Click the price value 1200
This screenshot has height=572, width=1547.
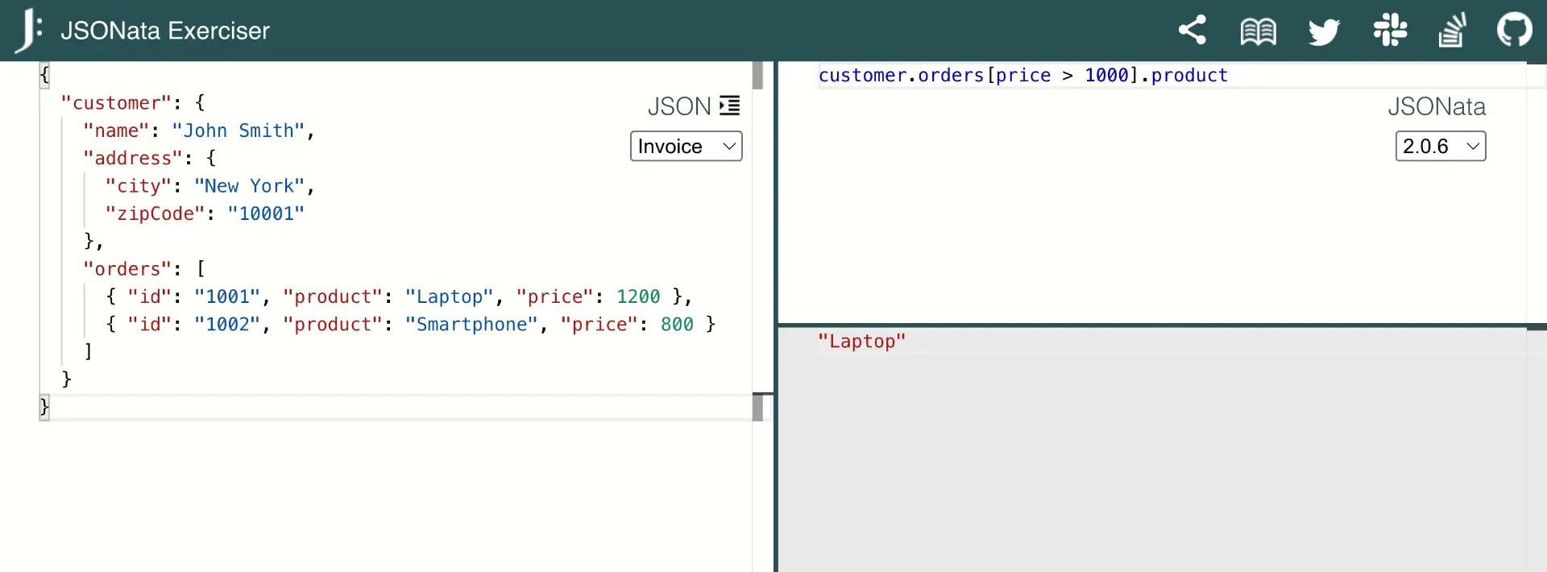click(638, 296)
